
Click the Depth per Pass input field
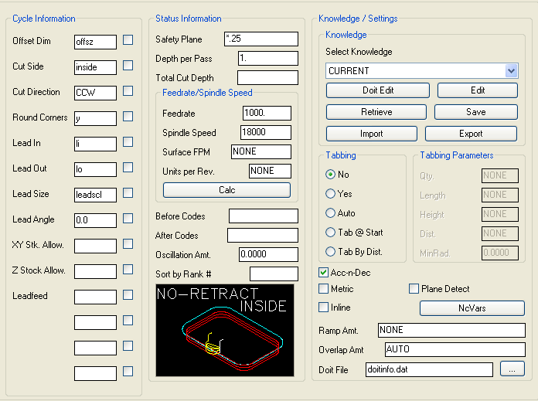(x=268, y=58)
